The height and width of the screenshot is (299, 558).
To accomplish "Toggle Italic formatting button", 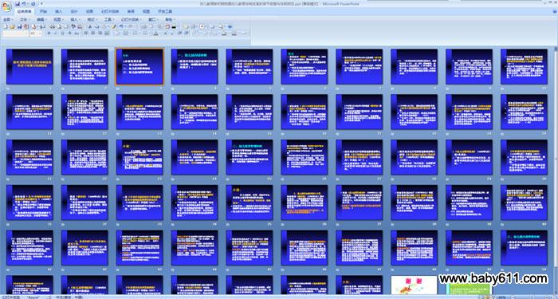I will pyautogui.click(x=55, y=33).
